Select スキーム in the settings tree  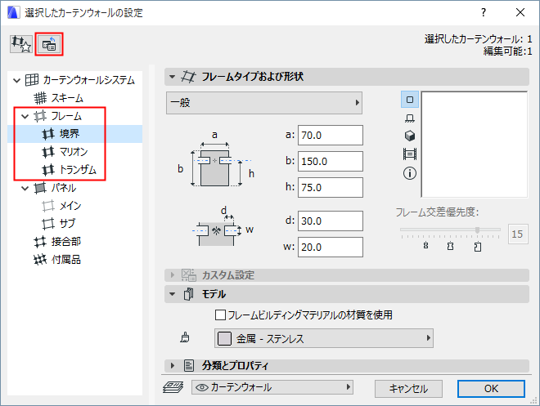pos(67,98)
